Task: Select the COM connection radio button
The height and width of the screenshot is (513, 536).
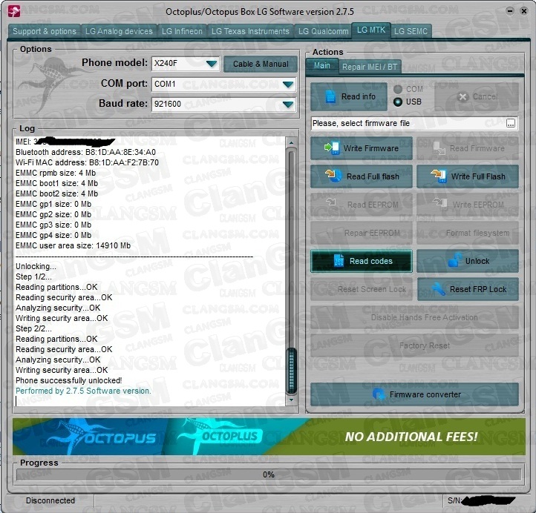Action: [x=398, y=89]
